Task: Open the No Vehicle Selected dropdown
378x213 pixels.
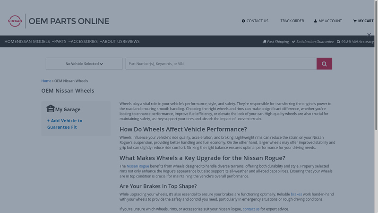Action: [x=84, y=64]
